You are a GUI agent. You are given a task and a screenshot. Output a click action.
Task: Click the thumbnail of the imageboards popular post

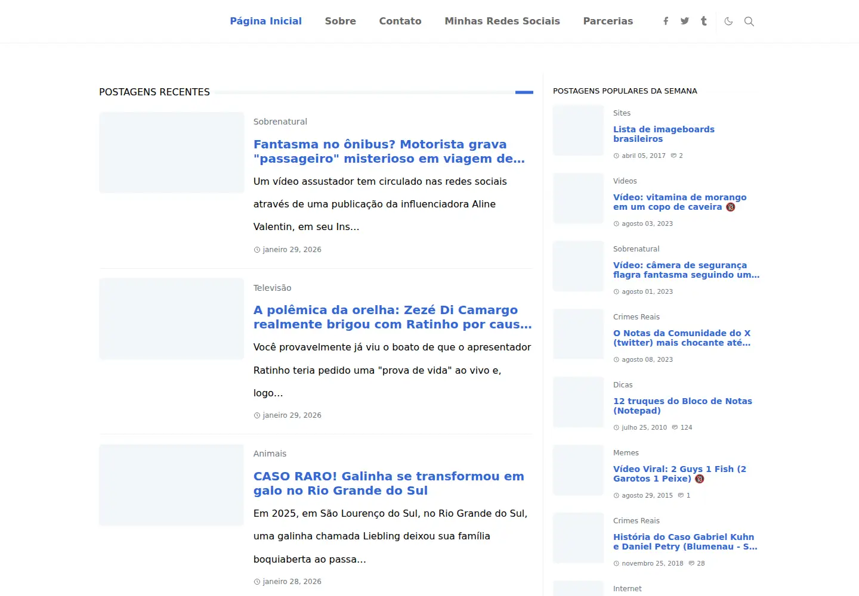pyautogui.click(x=578, y=131)
